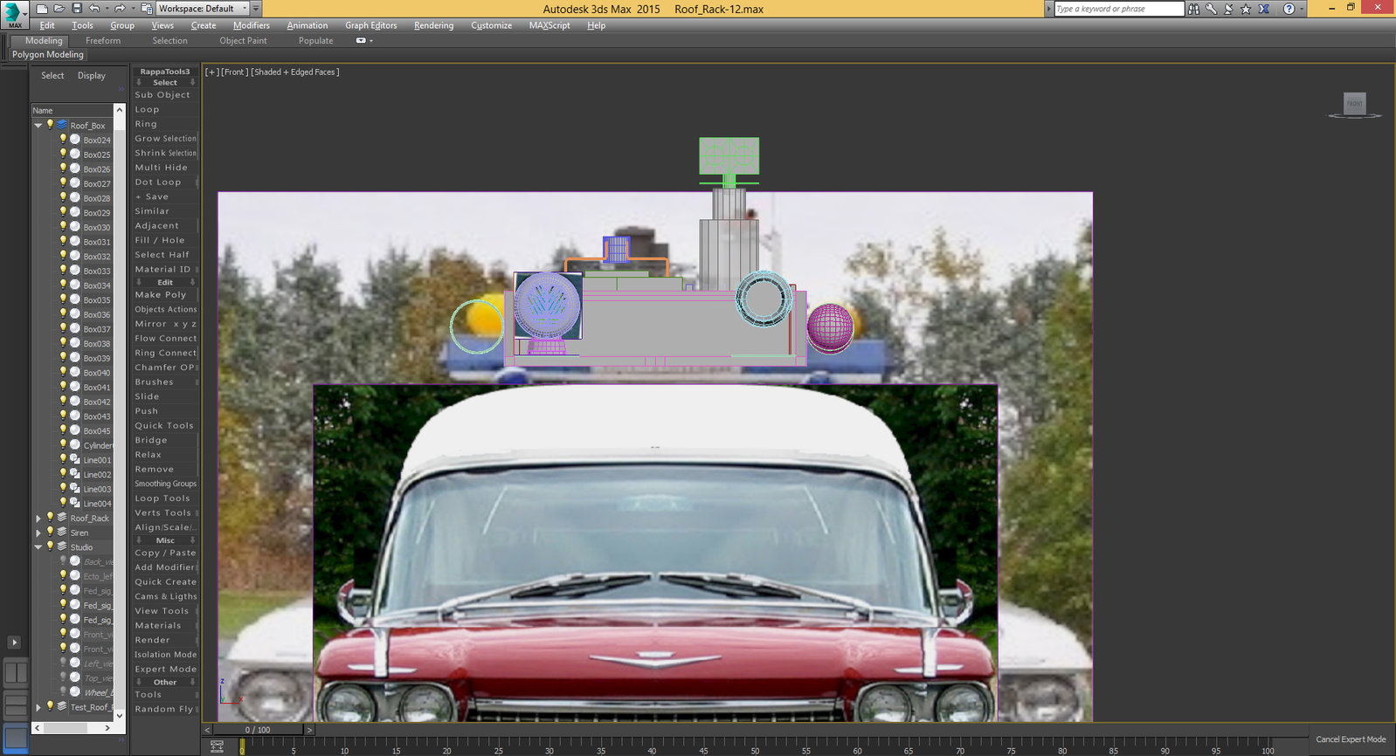The image size is (1396, 756).
Task: Switch to the Freeform ribbon tab
Action: coord(103,40)
